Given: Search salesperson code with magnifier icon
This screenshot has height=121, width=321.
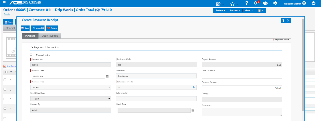Looking at the screenshot, I should pos(194,87).
